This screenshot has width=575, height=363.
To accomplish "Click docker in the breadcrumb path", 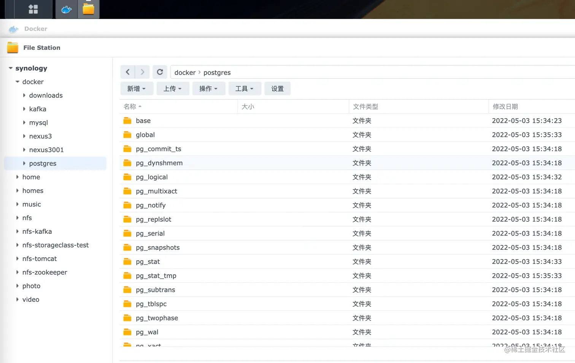I will click(x=185, y=72).
